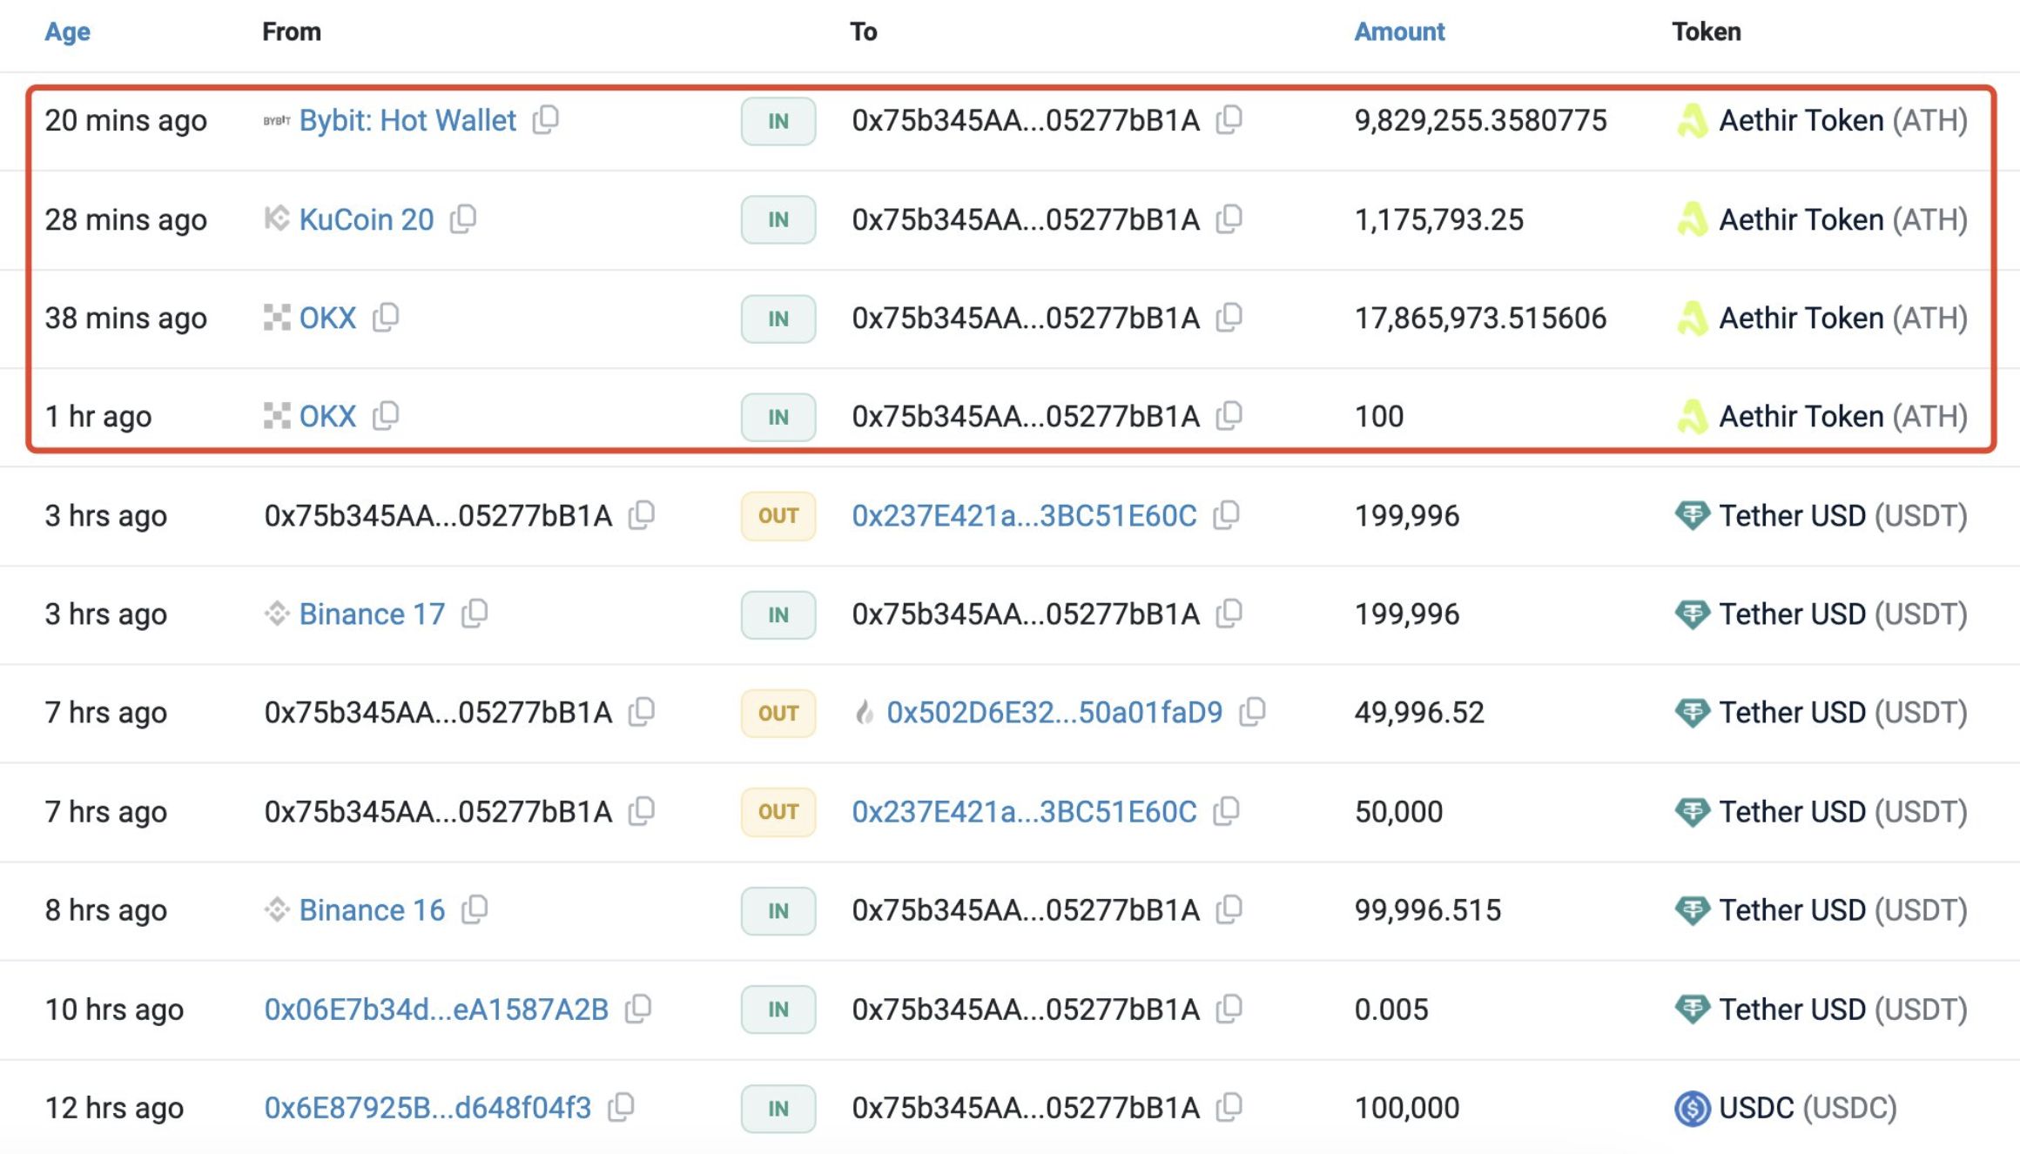The image size is (2020, 1154).
Task: Open the Binance 17 address link
Action: pos(371,614)
